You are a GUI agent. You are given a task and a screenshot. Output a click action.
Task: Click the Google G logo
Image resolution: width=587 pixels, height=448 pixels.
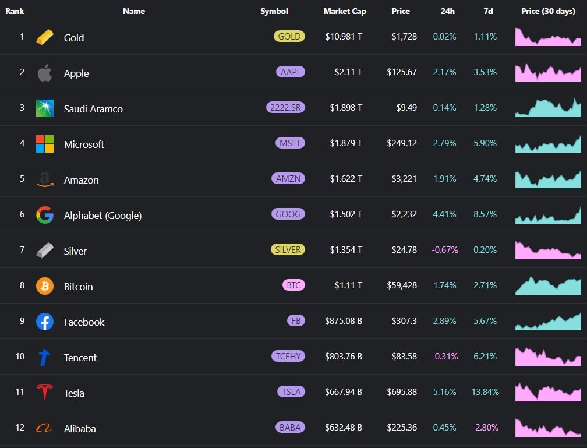tap(45, 215)
